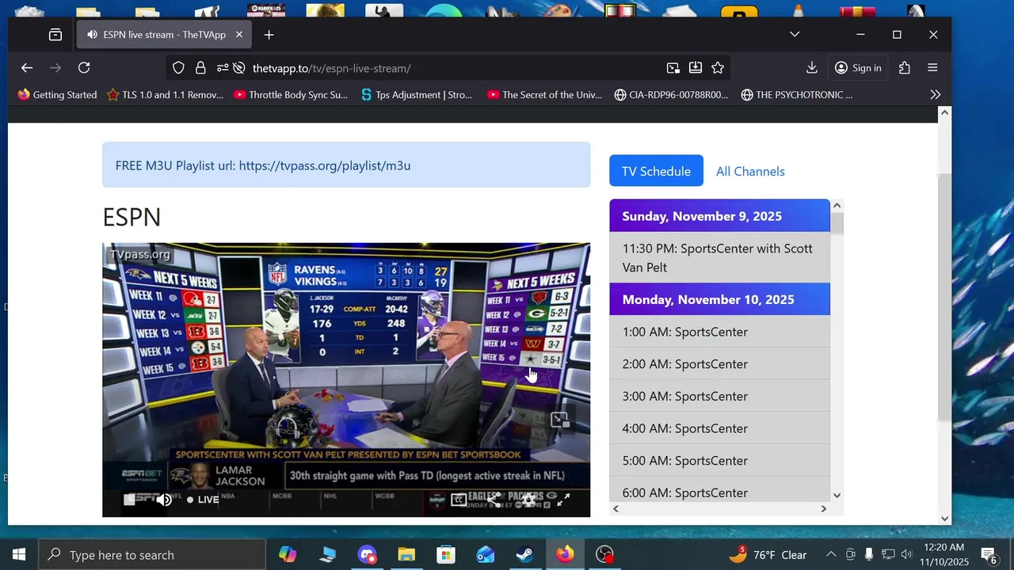Image resolution: width=1014 pixels, height=570 pixels.
Task: Click the 3:00 AM SportsCenter entry
Action: [x=719, y=396]
